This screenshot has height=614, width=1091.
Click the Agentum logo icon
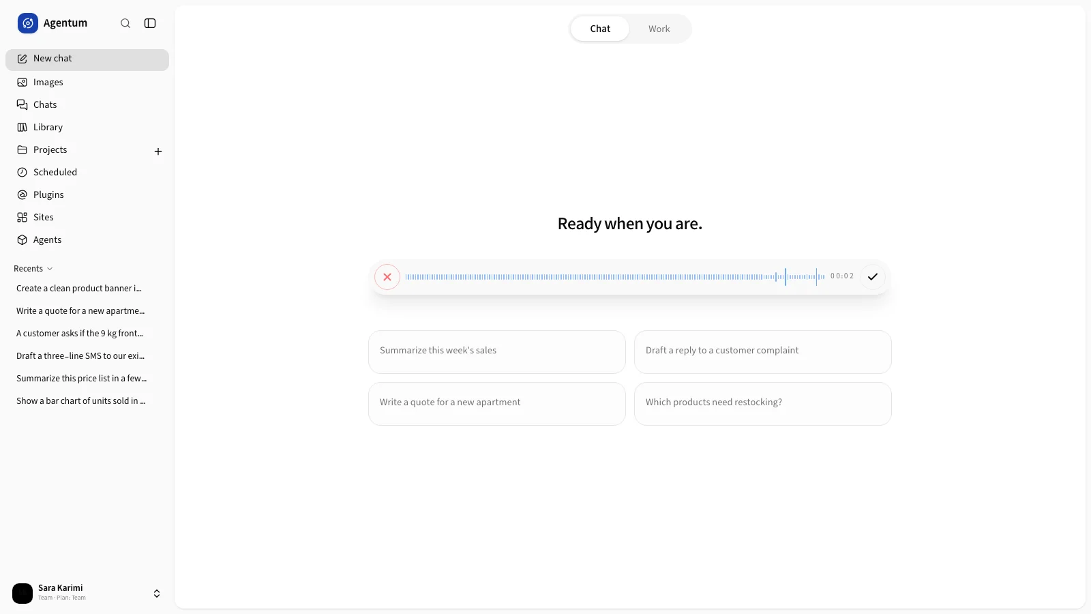pyautogui.click(x=28, y=23)
